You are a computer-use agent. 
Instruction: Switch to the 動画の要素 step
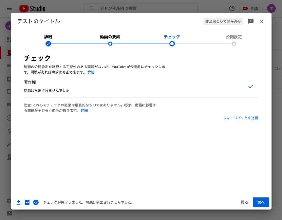[x=110, y=44]
